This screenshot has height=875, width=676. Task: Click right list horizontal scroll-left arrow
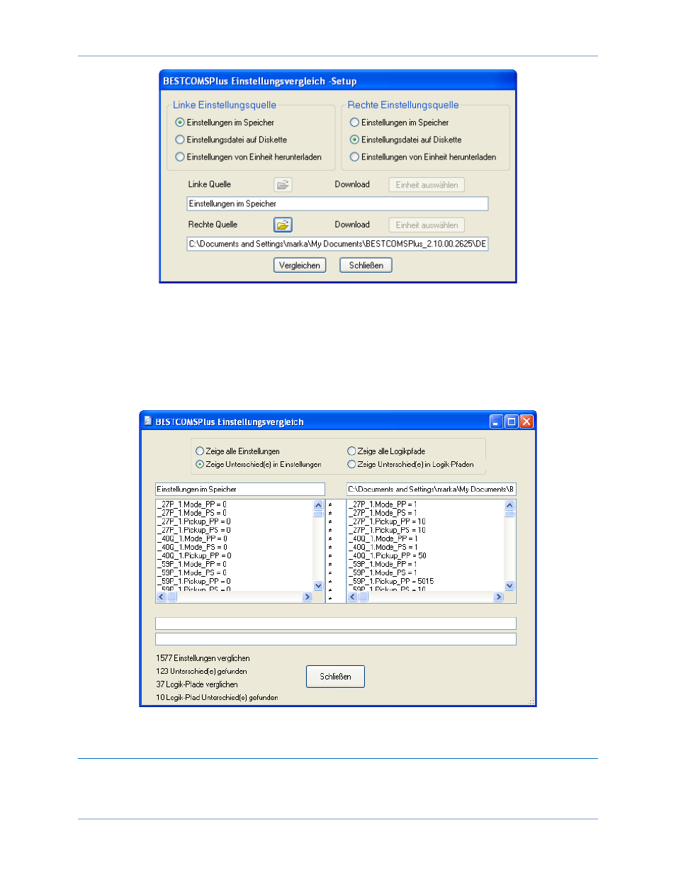(353, 597)
